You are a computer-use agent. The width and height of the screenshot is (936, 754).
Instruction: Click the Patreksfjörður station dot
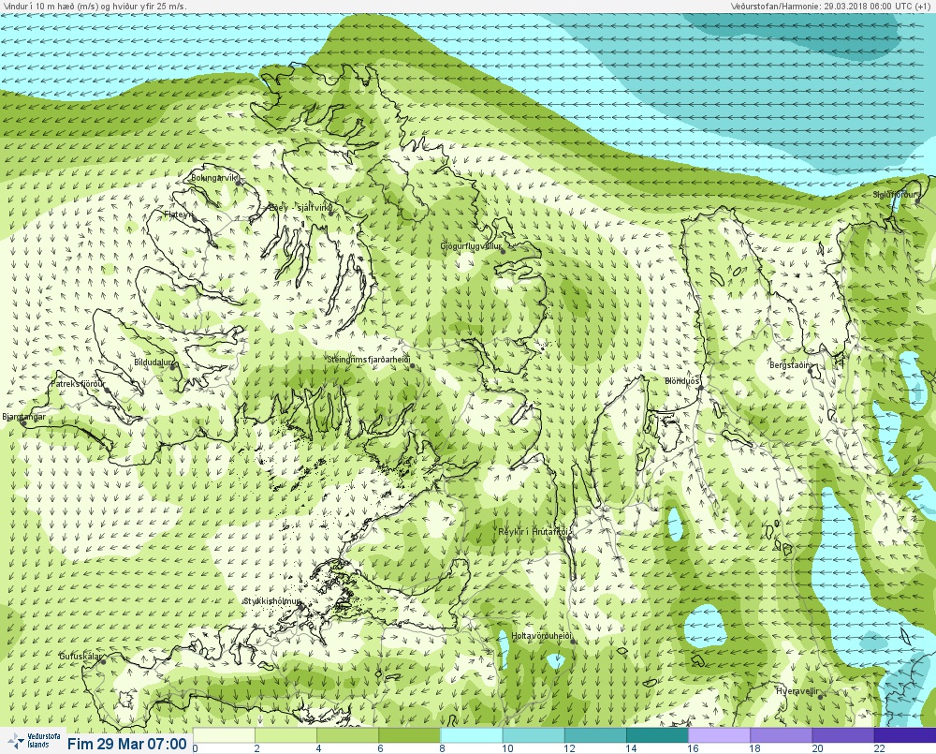point(107,389)
